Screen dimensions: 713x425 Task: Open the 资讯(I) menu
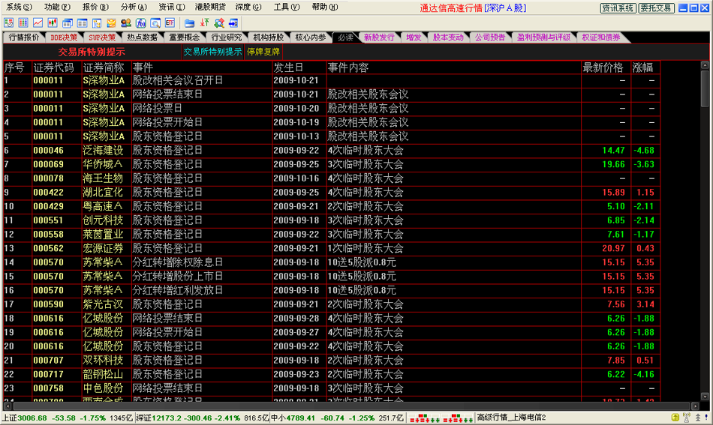tap(172, 7)
